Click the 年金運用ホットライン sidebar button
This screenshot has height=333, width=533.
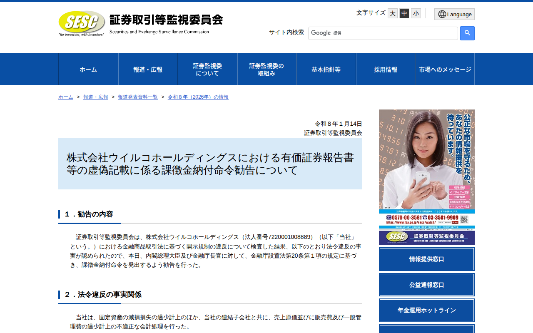[x=427, y=310]
